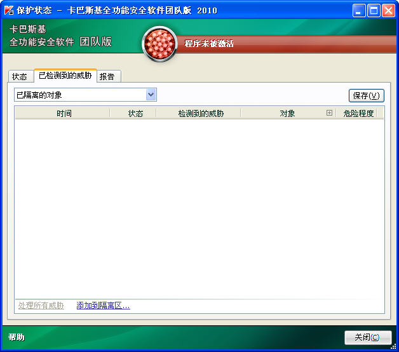Screen dimensions: 399x352
Task: Click the red protection status orb
Action: pos(159,44)
